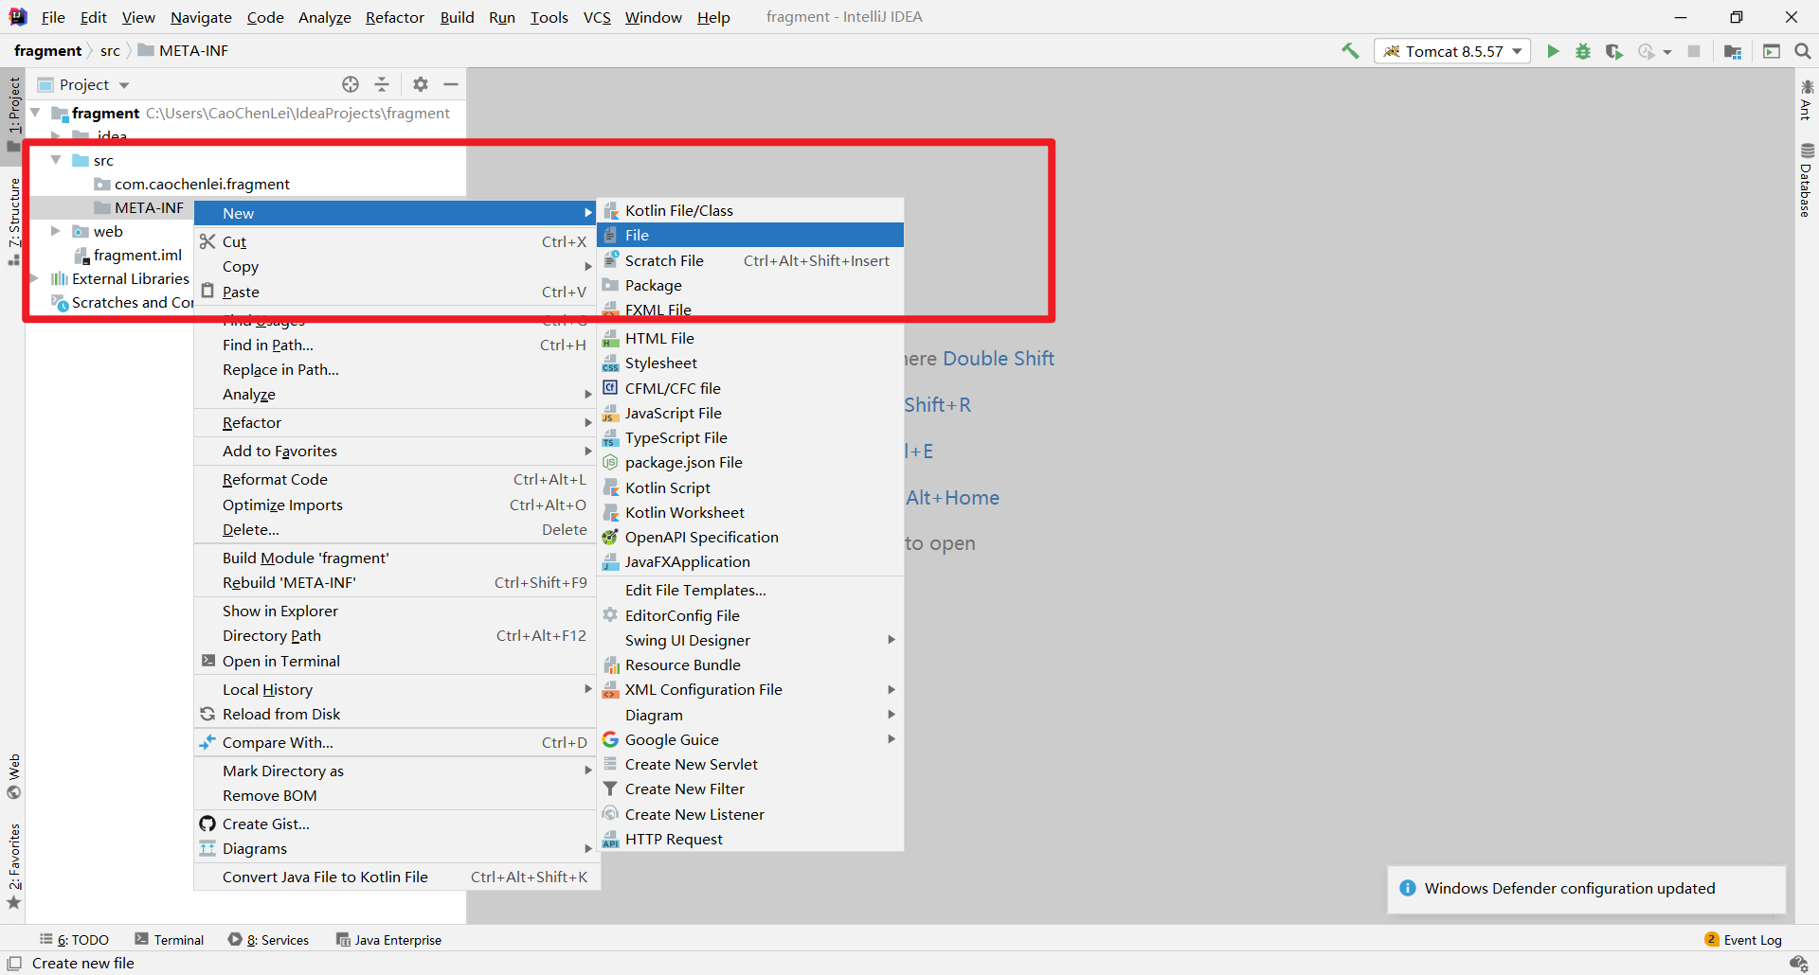Viewport: 1819px width, 975px height.
Task: Create a new JavaScript File
Action: pos(749,413)
